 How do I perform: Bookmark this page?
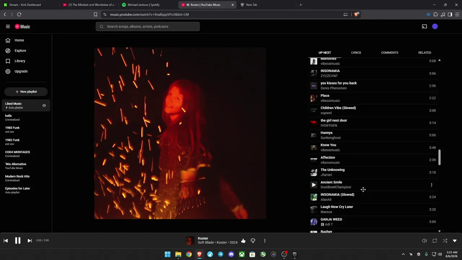(x=95, y=14)
